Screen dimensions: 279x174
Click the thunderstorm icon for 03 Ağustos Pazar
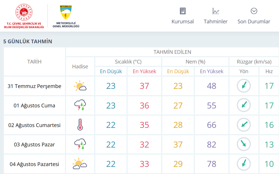click(x=80, y=144)
